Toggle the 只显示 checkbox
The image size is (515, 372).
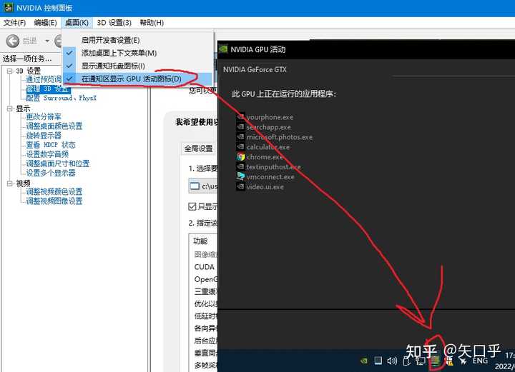tap(192, 206)
